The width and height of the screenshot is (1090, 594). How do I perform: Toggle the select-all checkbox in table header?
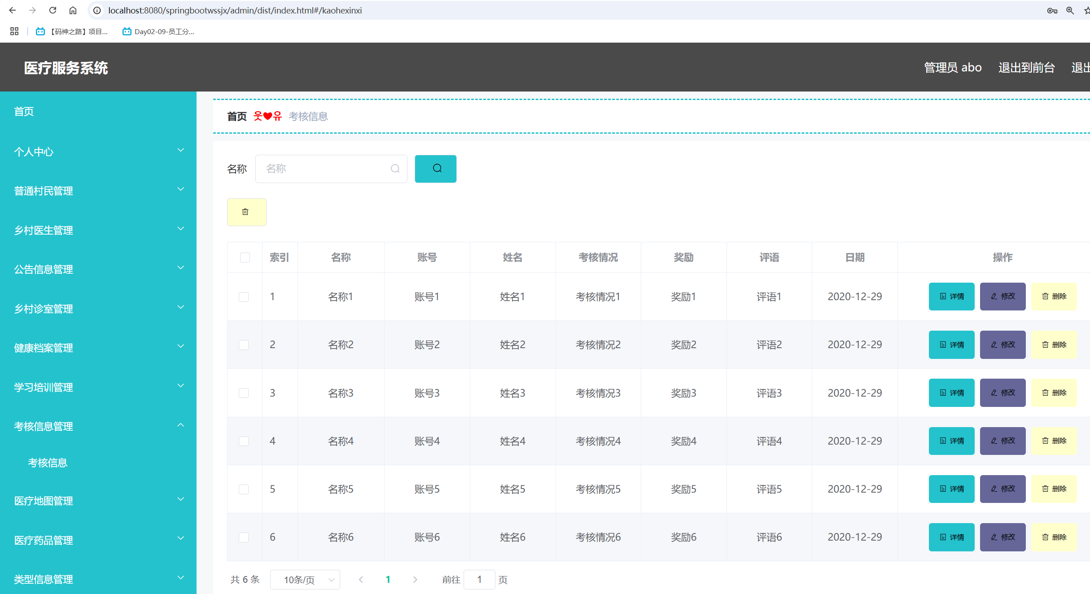[x=245, y=258]
